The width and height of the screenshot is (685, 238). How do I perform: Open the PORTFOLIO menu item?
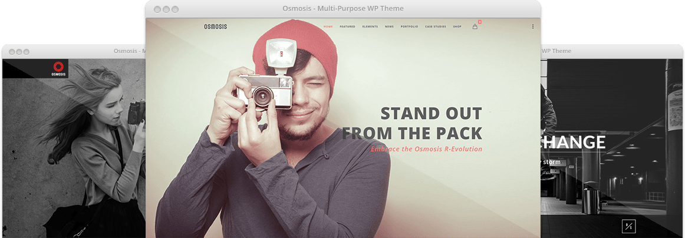[x=409, y=27]
